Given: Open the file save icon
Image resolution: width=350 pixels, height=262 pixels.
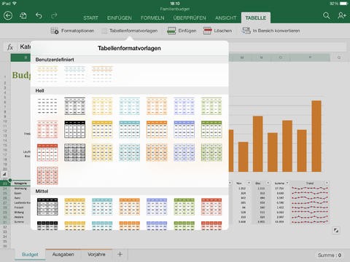Looking at the screenshot, I should (x=23, y=16).
